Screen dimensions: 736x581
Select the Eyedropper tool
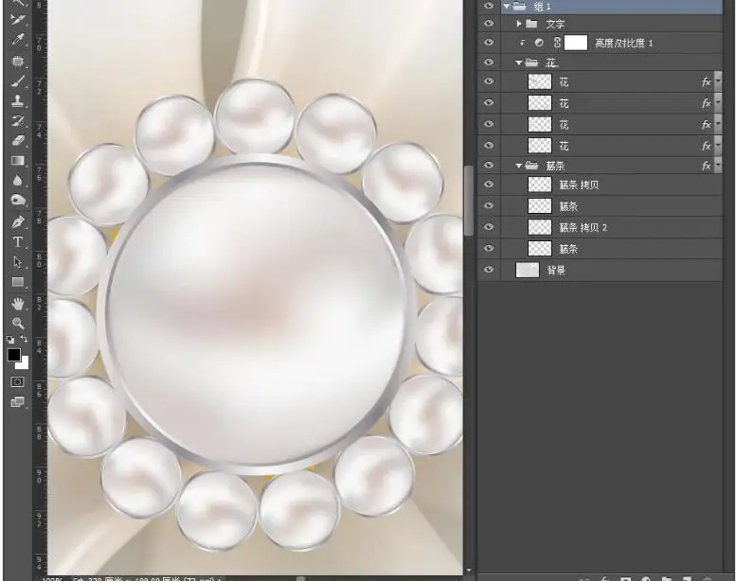(x=18, y=40)
